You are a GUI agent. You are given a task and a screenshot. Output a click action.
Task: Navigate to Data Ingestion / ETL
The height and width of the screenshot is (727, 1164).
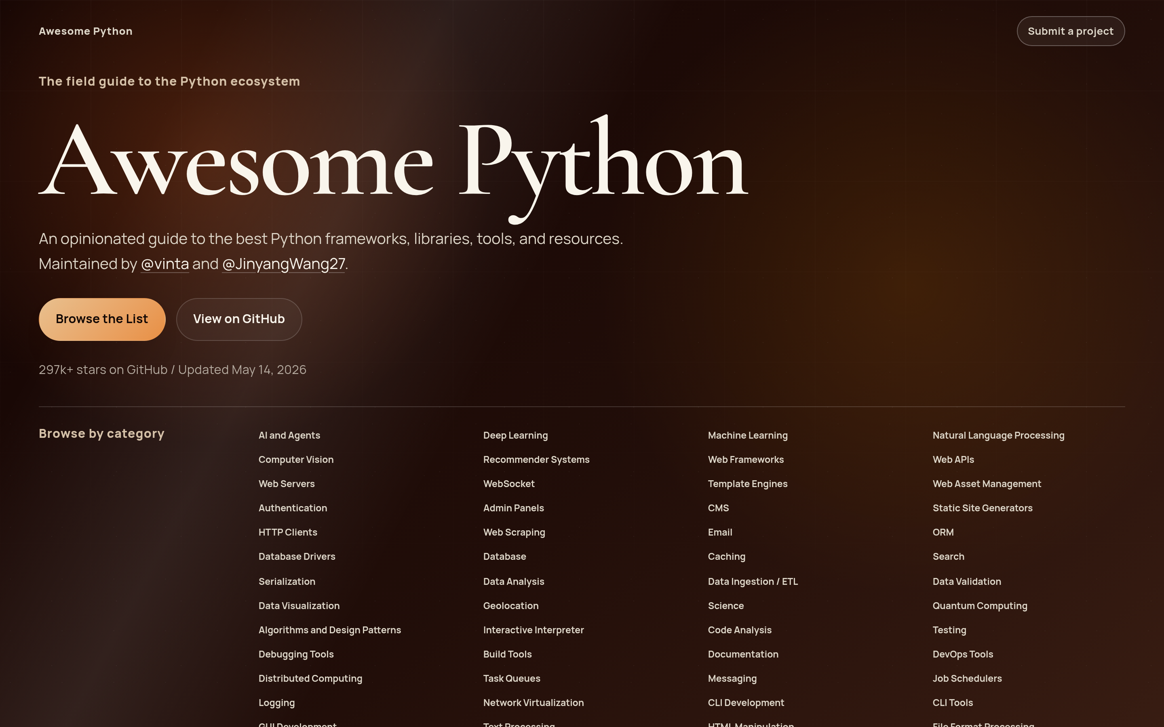click(752, 582)
